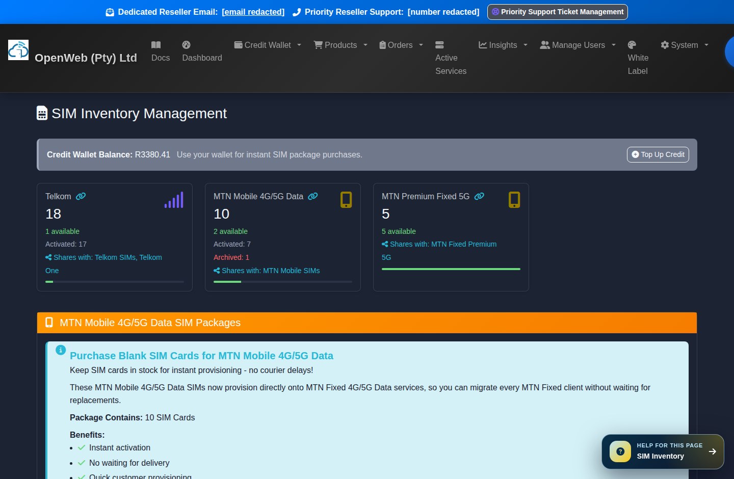Click the 'Activated: 17' text

66,244
